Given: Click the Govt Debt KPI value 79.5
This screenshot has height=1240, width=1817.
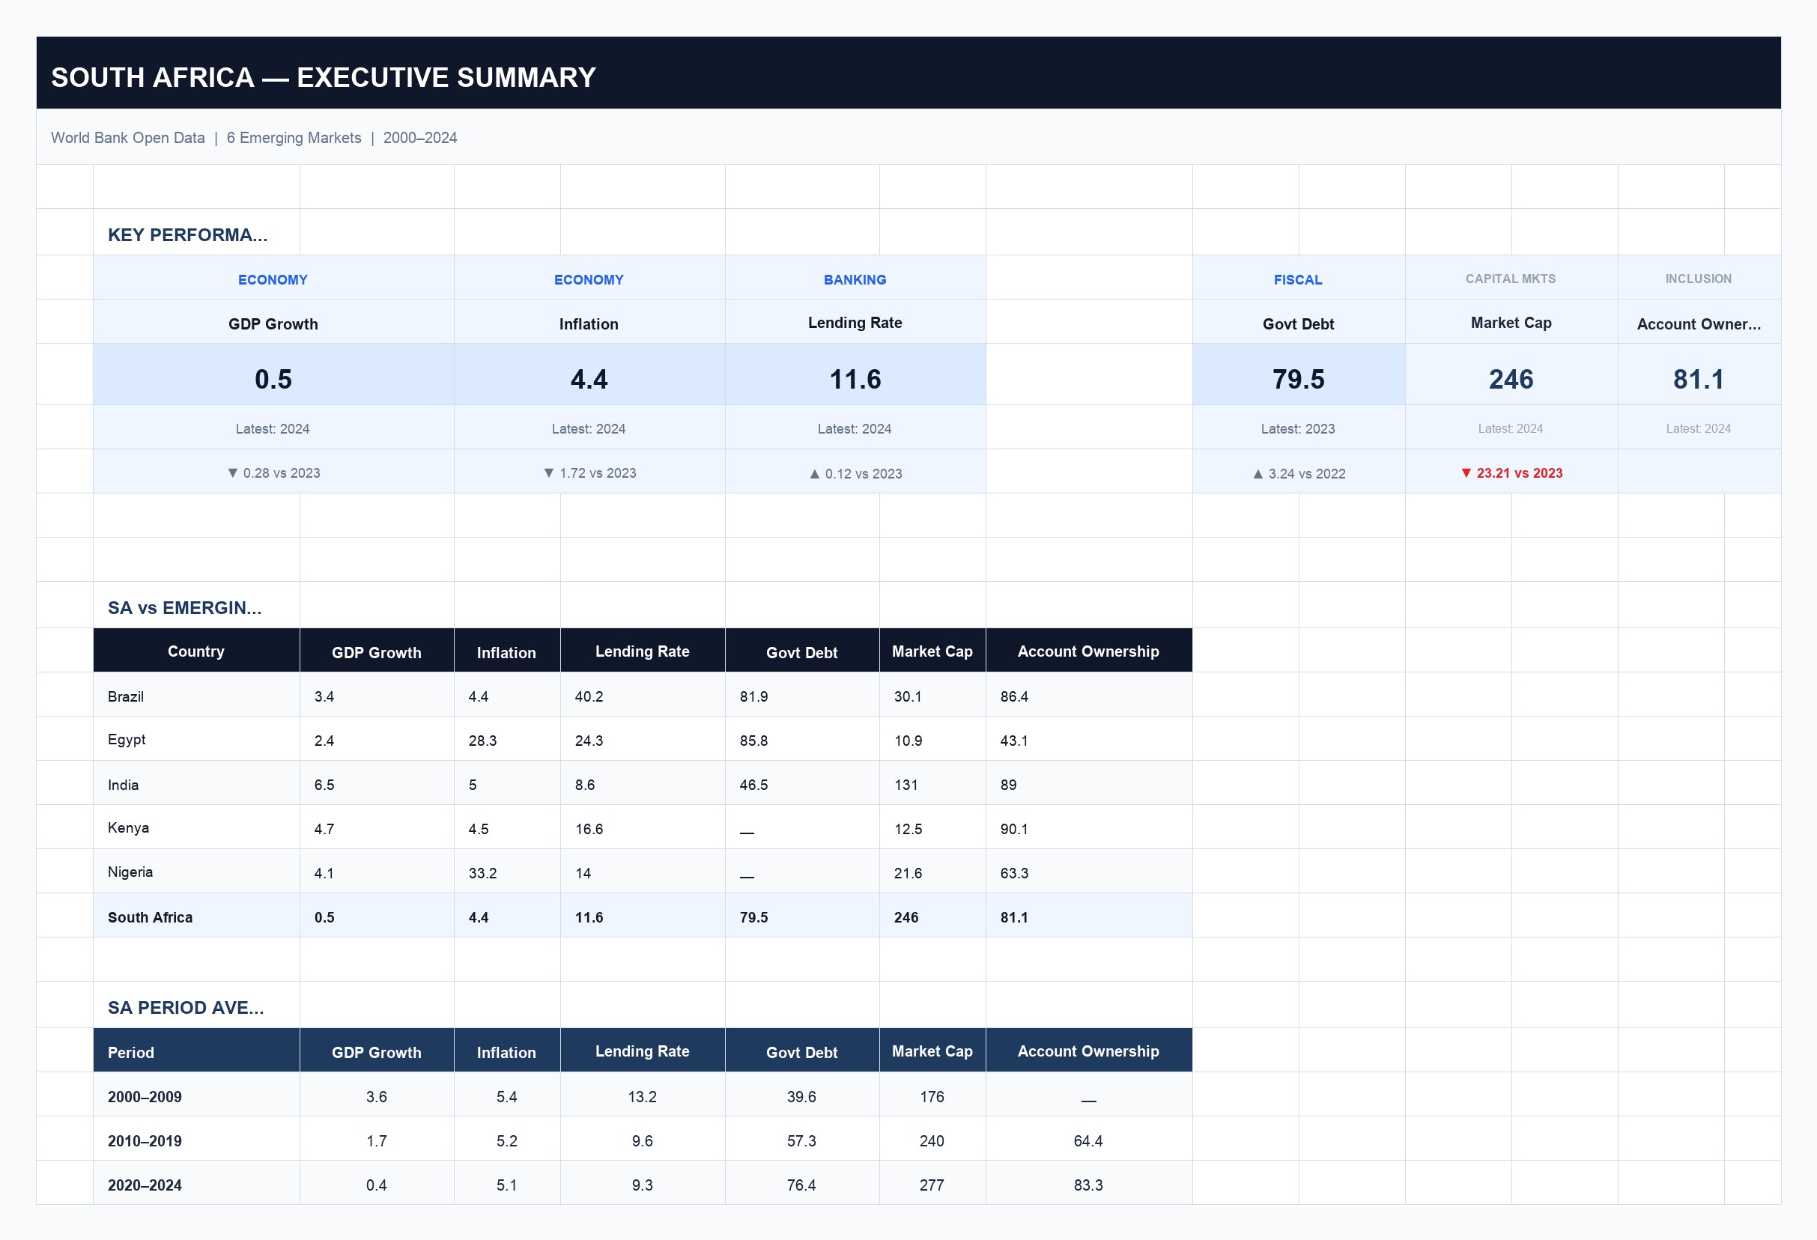Looking at the screenshot, I should coord(1298,379).
